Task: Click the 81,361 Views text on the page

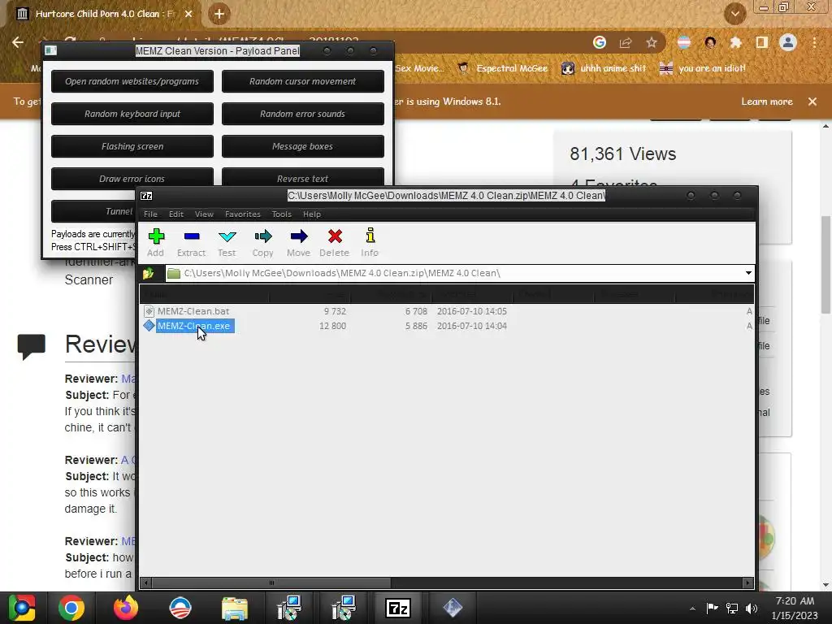Action: 623,154
